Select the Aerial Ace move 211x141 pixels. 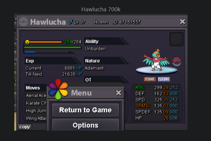pos(36,96)
